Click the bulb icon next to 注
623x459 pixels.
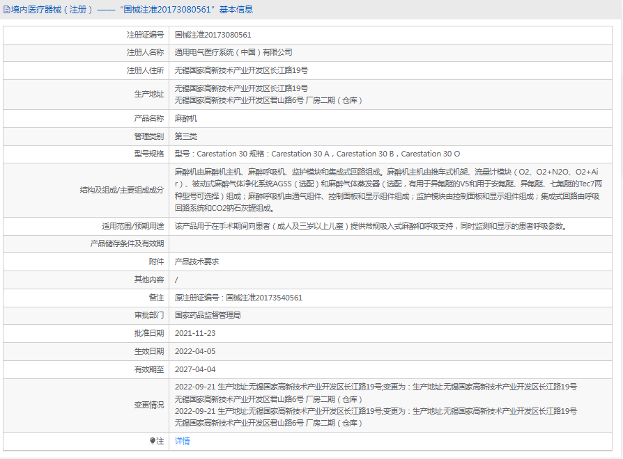[152, 441]
